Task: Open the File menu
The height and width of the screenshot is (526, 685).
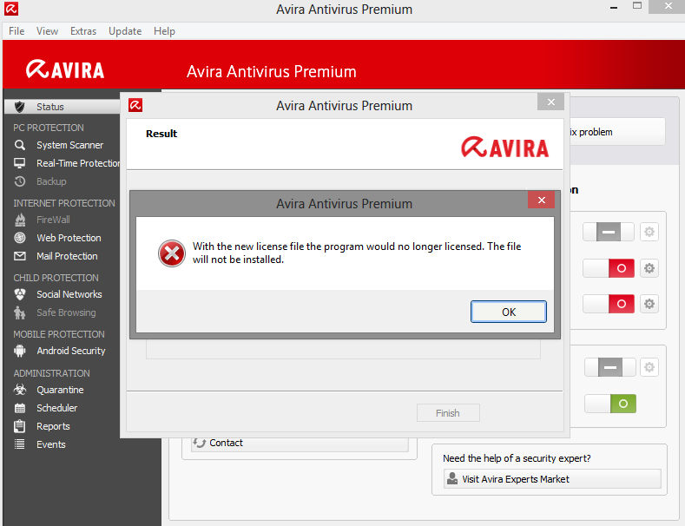Action: pyautogui.click(x=16, y=31)
